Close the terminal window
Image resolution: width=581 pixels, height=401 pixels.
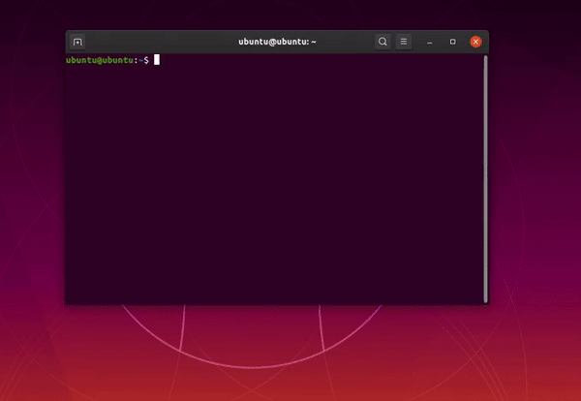475,42
